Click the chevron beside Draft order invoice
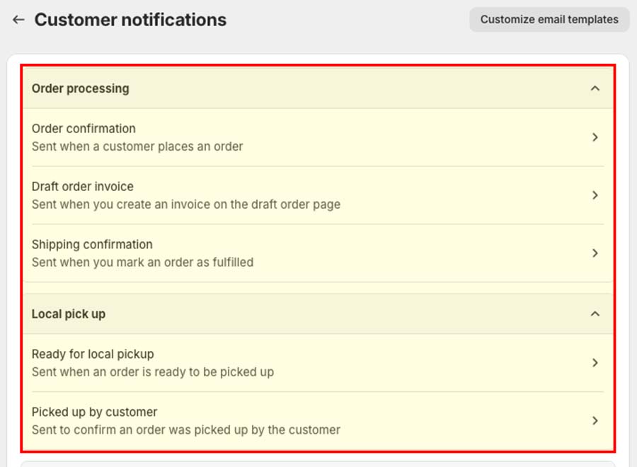637x467 pixels. 595,195
